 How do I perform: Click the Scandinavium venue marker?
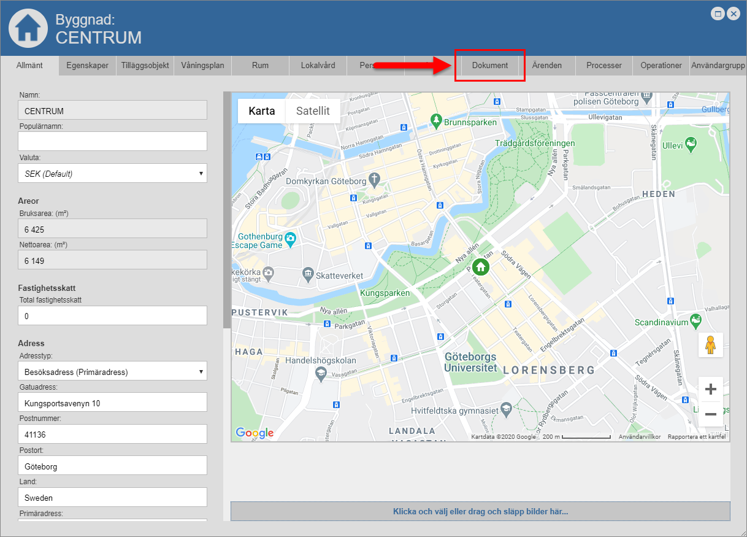pos(695,320)
